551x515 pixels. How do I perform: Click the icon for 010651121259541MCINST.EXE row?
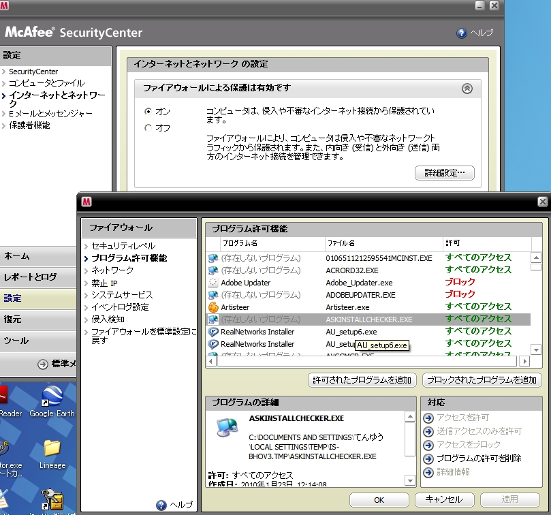(213, 258)
